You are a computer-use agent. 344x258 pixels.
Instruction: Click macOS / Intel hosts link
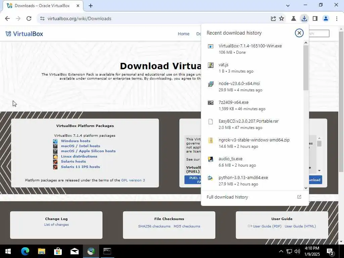click(x=80, y=146)
